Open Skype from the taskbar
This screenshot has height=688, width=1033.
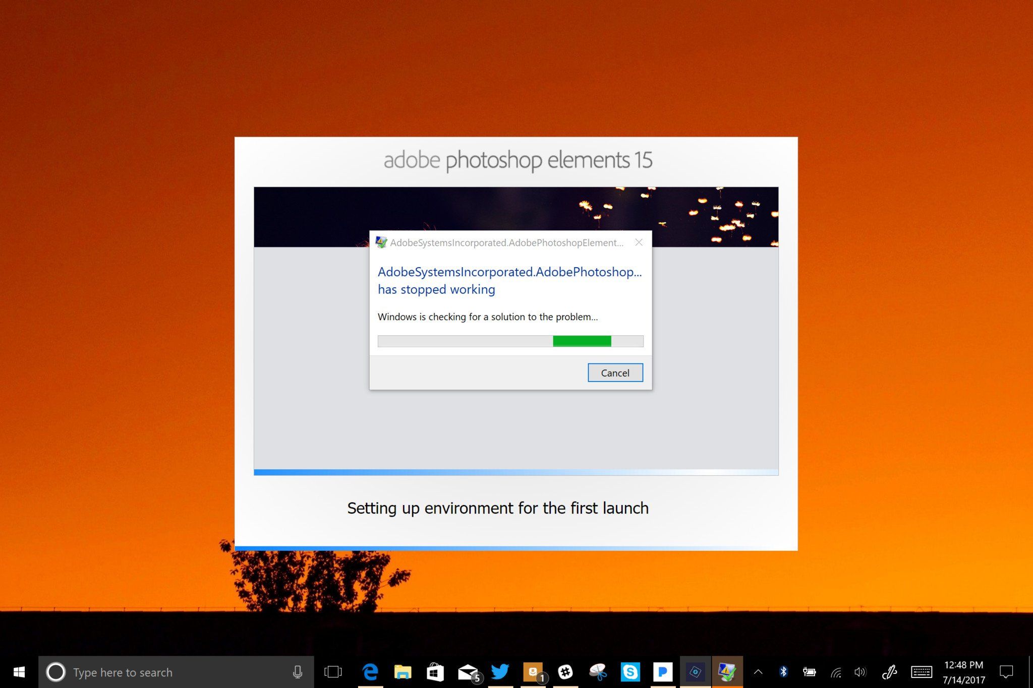630,672
